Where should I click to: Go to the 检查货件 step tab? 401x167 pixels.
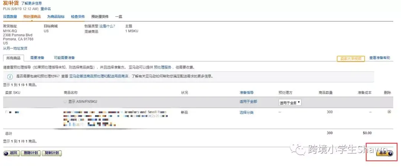pos(78,17)
